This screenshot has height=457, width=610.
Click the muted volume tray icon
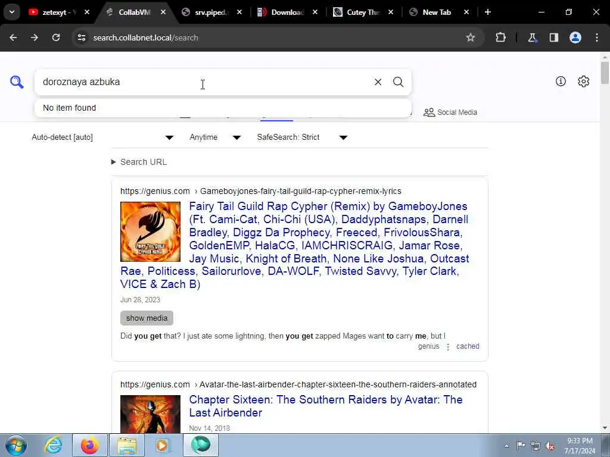click(x=550, y=446)
